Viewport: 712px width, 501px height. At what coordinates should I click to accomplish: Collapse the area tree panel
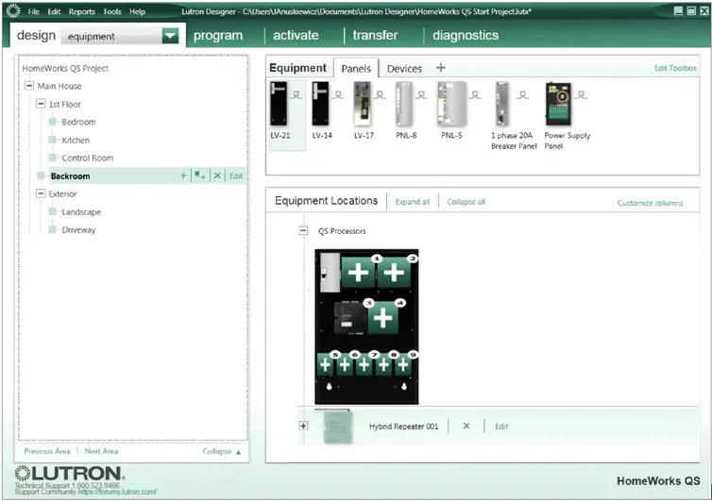coord(222,451)
